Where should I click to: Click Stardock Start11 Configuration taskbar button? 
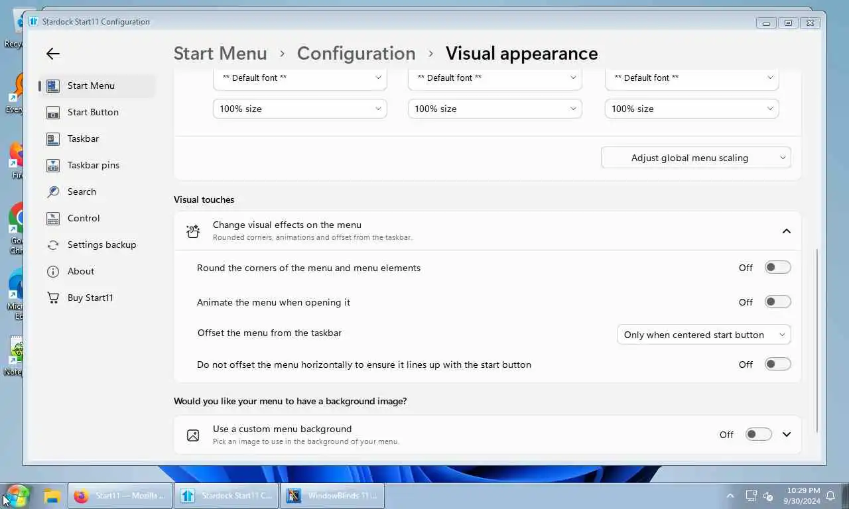pyautogui.click(x=226, y=496)
